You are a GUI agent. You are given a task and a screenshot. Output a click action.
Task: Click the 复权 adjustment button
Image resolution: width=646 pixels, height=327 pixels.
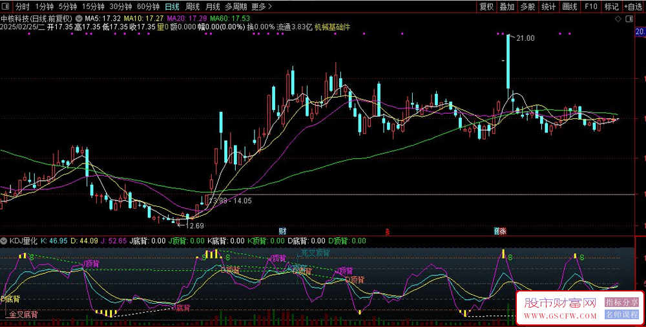[x=486, y=6]
